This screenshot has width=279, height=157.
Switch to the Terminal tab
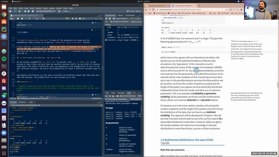click(22, 102)
